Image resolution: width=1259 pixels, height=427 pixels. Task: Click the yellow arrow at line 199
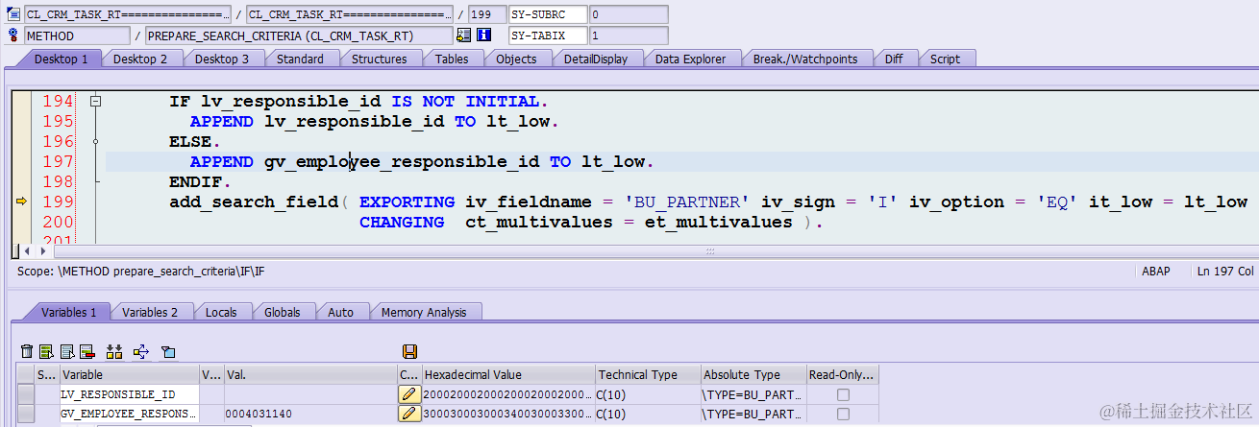[21, 202]
